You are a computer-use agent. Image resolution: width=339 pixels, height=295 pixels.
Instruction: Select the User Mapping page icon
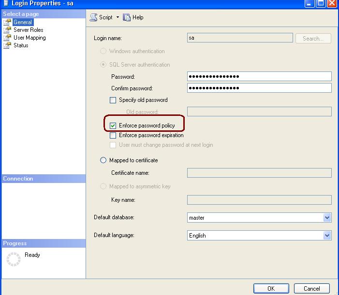pyautogui.click(x=7, y=38)
